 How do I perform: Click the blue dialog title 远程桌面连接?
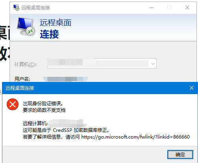[x=20, y=88]
